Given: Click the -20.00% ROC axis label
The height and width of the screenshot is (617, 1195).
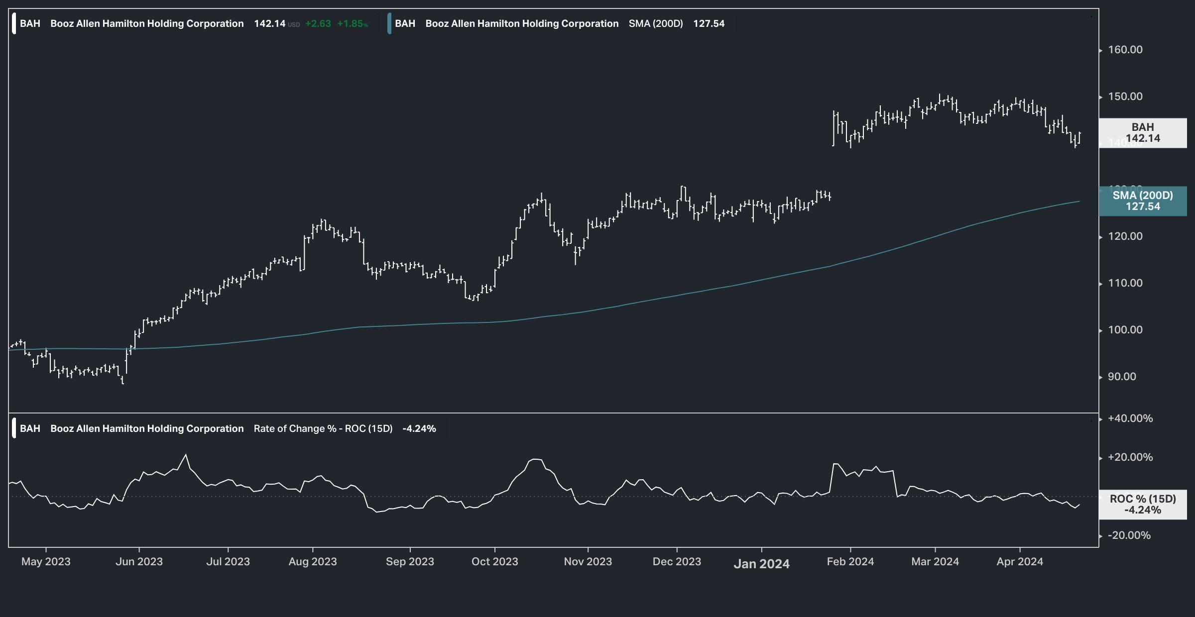Looking at the screenshot, I should (1129, 535).
